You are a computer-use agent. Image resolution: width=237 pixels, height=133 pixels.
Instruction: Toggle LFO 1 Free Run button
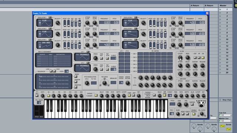101,58
